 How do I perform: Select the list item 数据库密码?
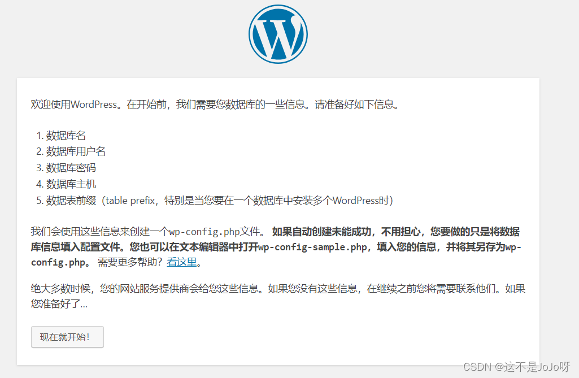click(71, 168)
